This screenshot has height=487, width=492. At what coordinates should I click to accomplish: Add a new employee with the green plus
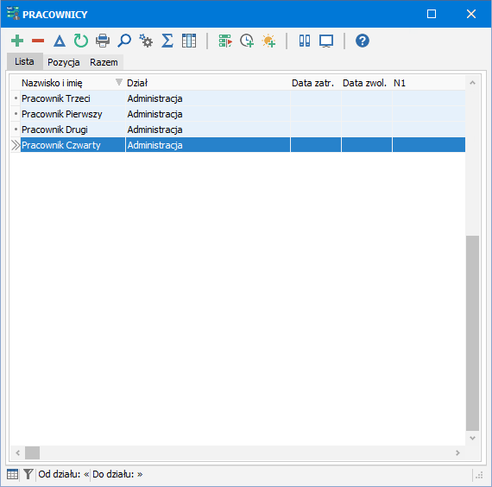pyautogui.click(x=17, y=41)
